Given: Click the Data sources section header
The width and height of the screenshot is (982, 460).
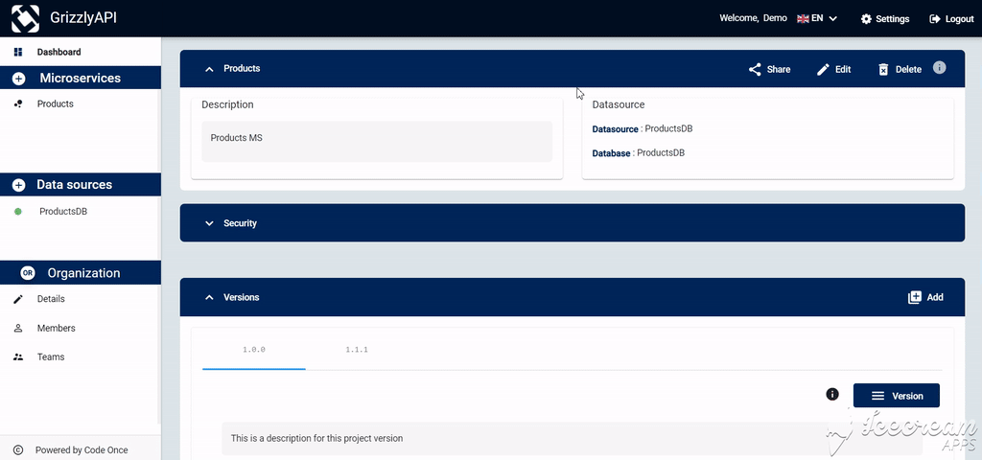Looking at the screenshot, I should pos(81,185).
